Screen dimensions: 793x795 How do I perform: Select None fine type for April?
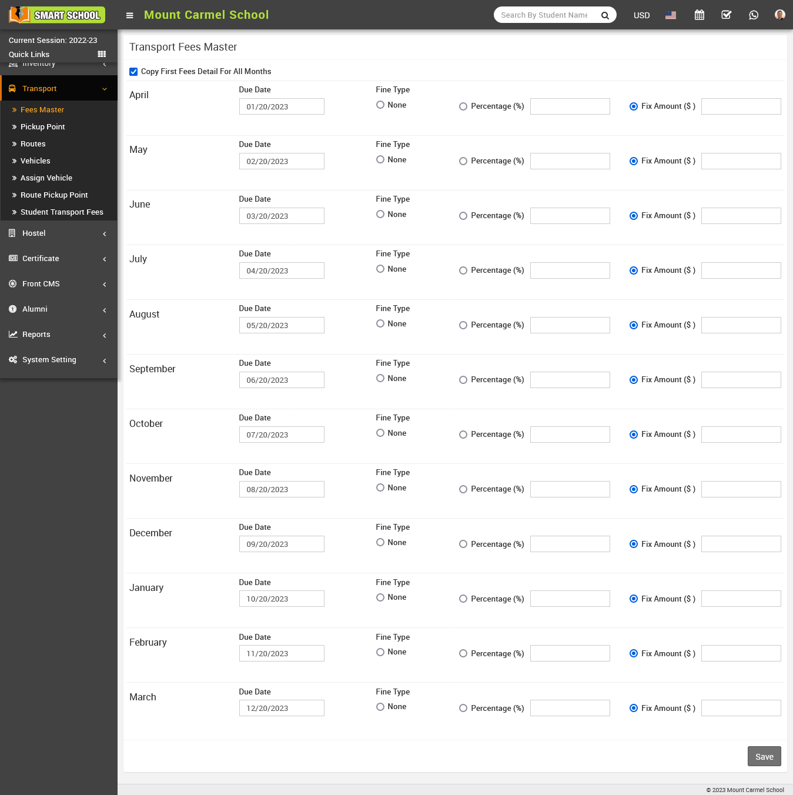(380, 105)
